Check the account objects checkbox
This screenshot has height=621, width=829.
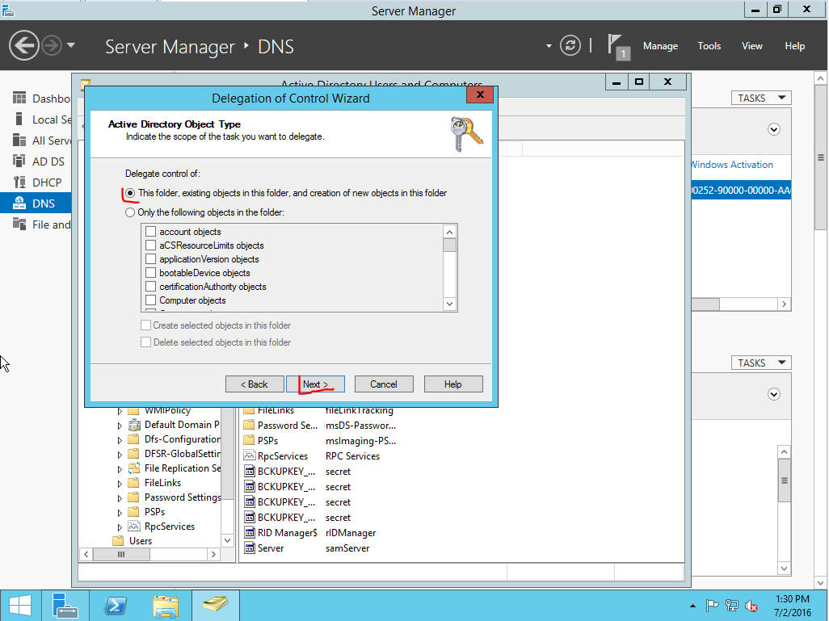pos(150,232)
